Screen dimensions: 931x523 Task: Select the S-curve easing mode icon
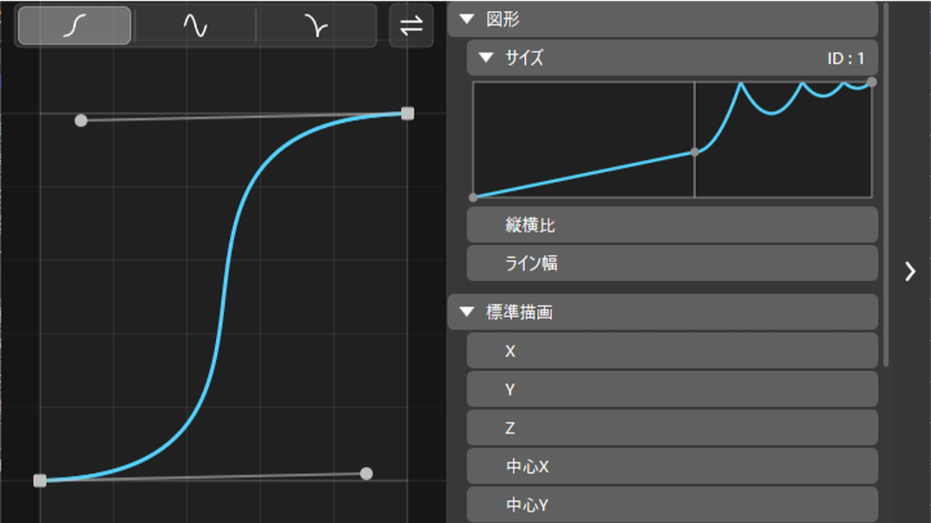[x=75, y=25]
